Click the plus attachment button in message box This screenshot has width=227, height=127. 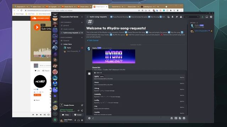click(x=89, y=118)
